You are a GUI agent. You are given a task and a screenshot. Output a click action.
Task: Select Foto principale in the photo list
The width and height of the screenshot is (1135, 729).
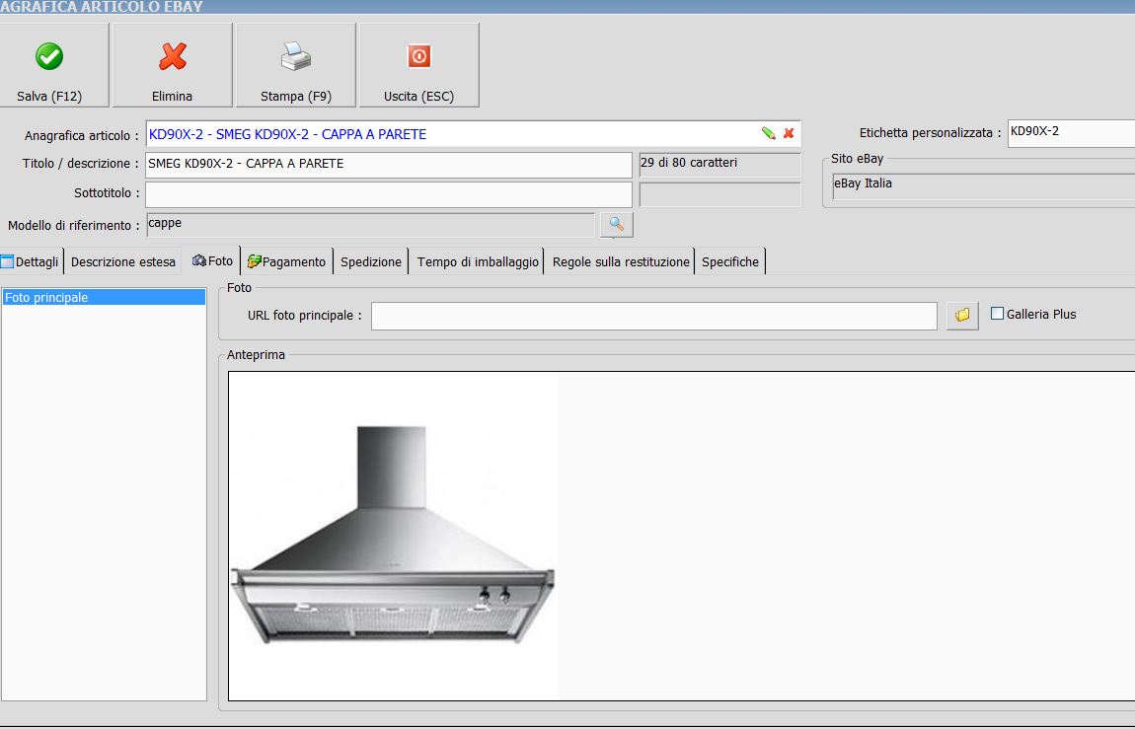click(x=104, y=297)
